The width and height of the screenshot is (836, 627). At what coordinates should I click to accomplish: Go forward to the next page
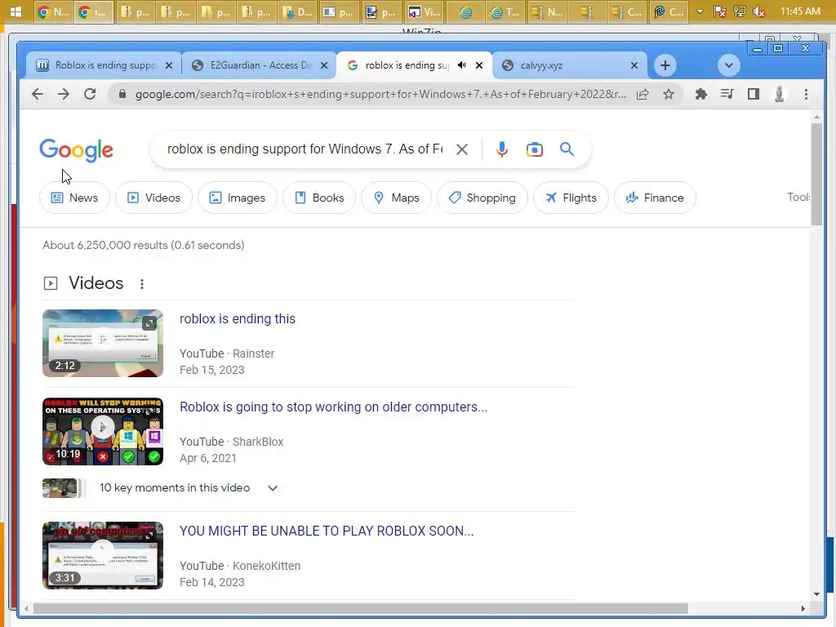(x=64, y=95)
